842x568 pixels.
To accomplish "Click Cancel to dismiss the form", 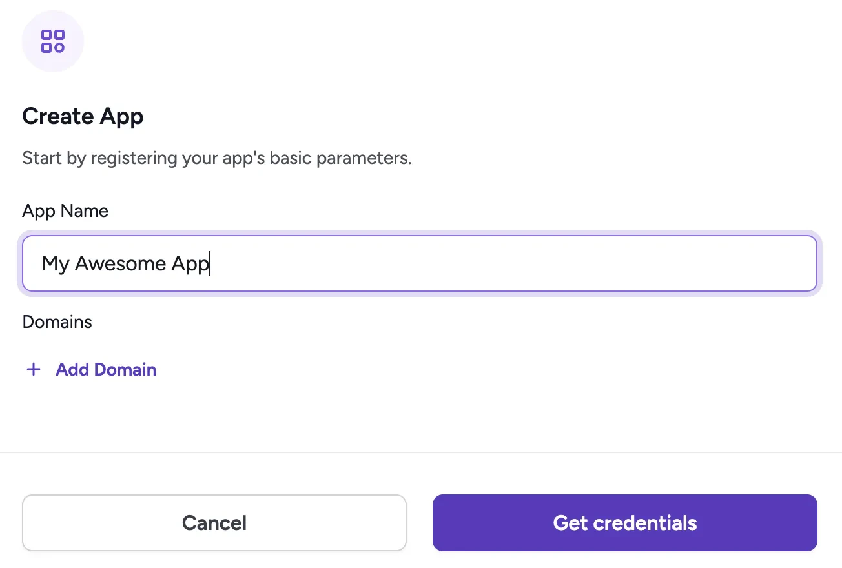I will pos(214,523).
